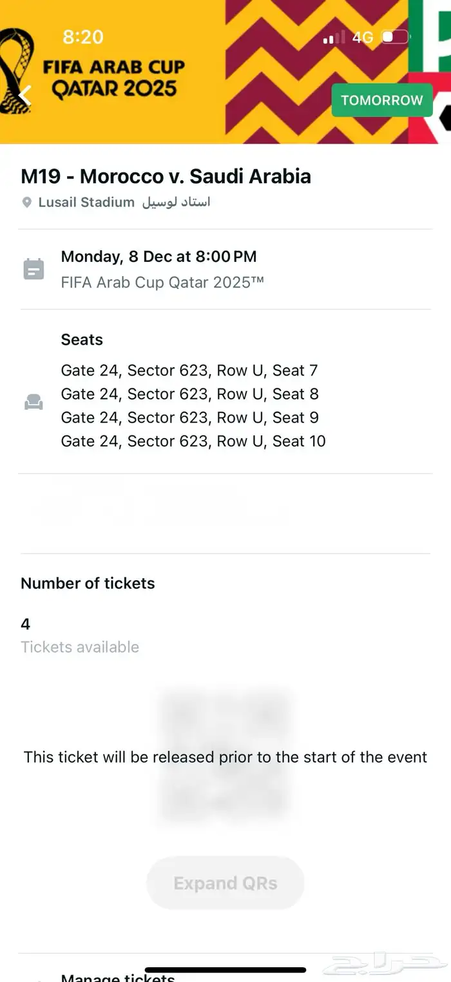Select the Monday 8 Dec date entry
The width and height of the screenshot is (451, 982).
[x=158, y=256]
